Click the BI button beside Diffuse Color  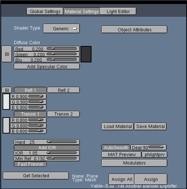click(7, 54)
